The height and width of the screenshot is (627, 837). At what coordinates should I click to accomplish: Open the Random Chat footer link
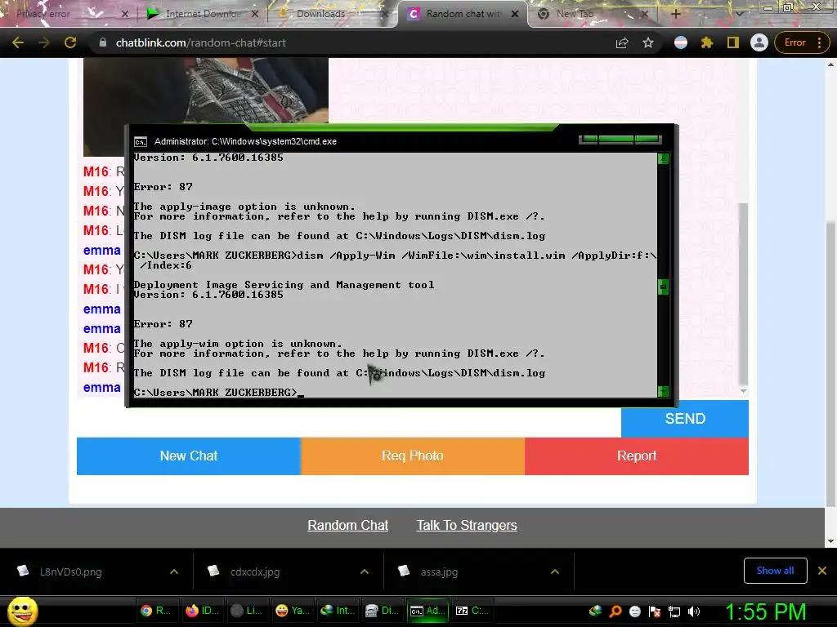point(347,525)
